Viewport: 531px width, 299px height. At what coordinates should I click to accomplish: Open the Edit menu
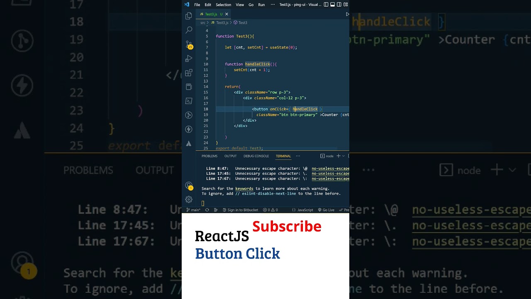tap(208, 5)
